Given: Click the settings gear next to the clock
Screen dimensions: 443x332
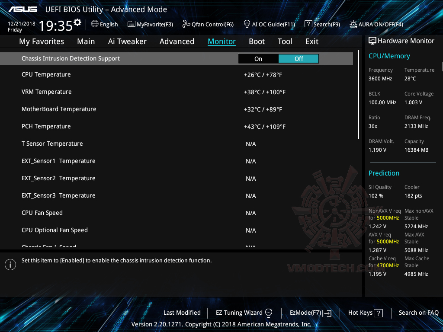Looking at the screenshot, I should (77, 22).
